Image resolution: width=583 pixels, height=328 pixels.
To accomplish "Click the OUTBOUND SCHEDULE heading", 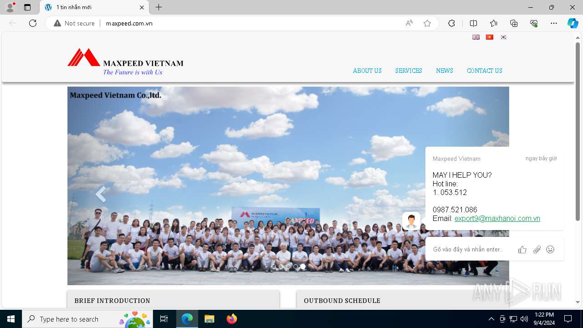I will click(342, 301).
